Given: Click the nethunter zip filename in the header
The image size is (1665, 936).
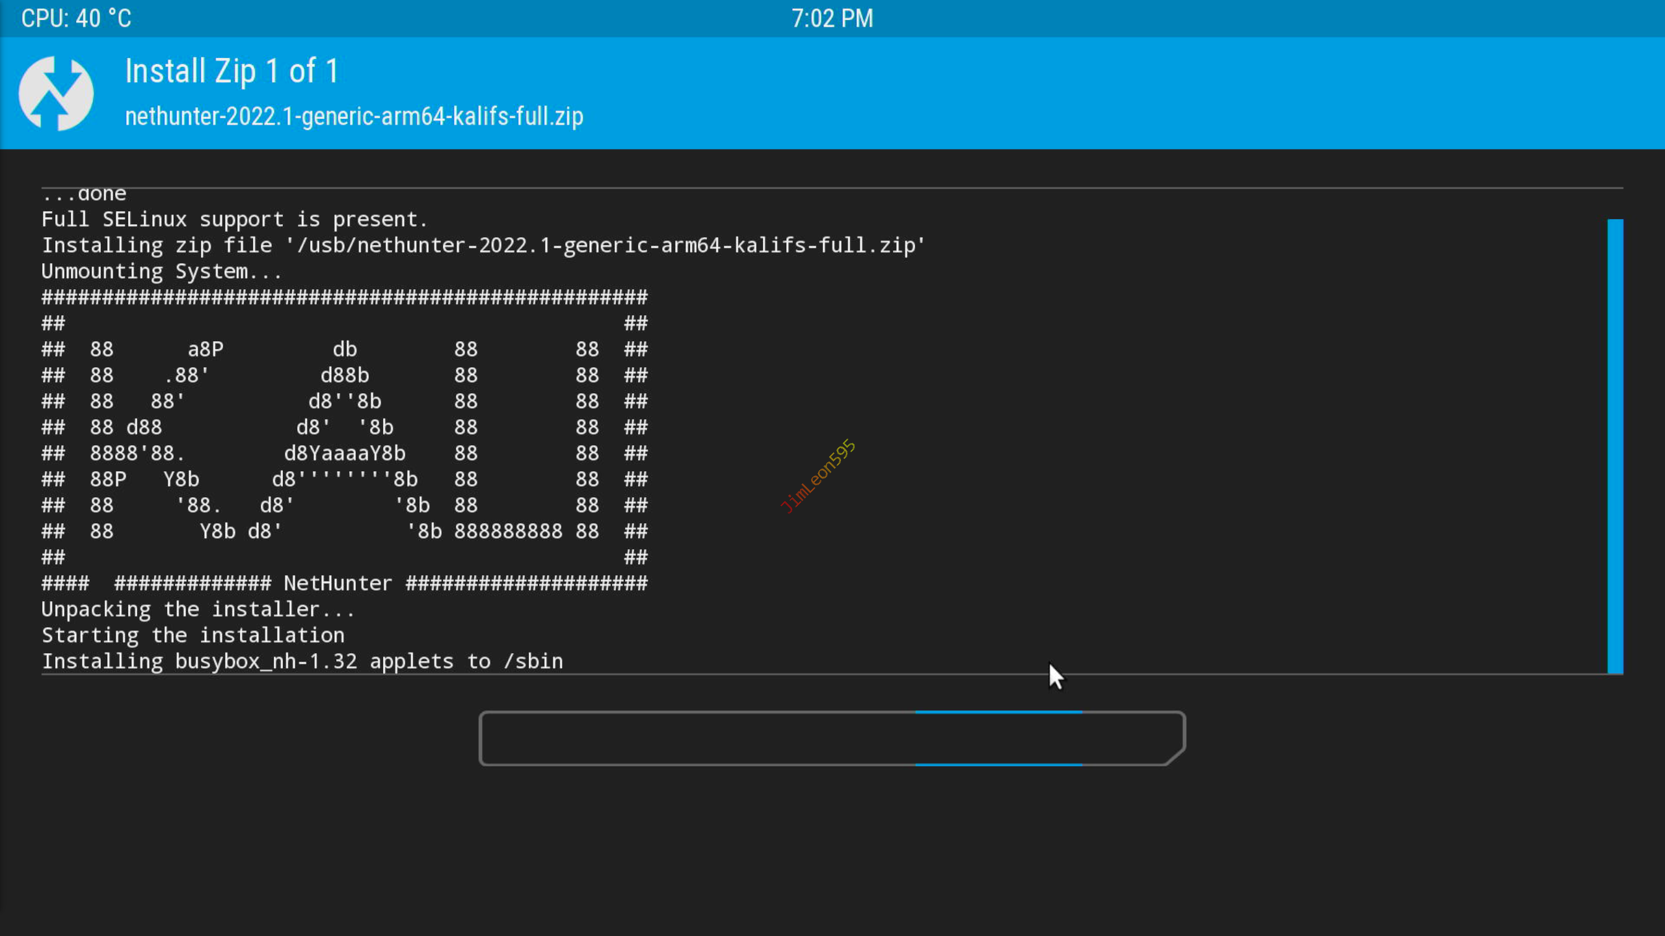Looking at the screenshot, I should pyautogui.click(x=354, y=117).
